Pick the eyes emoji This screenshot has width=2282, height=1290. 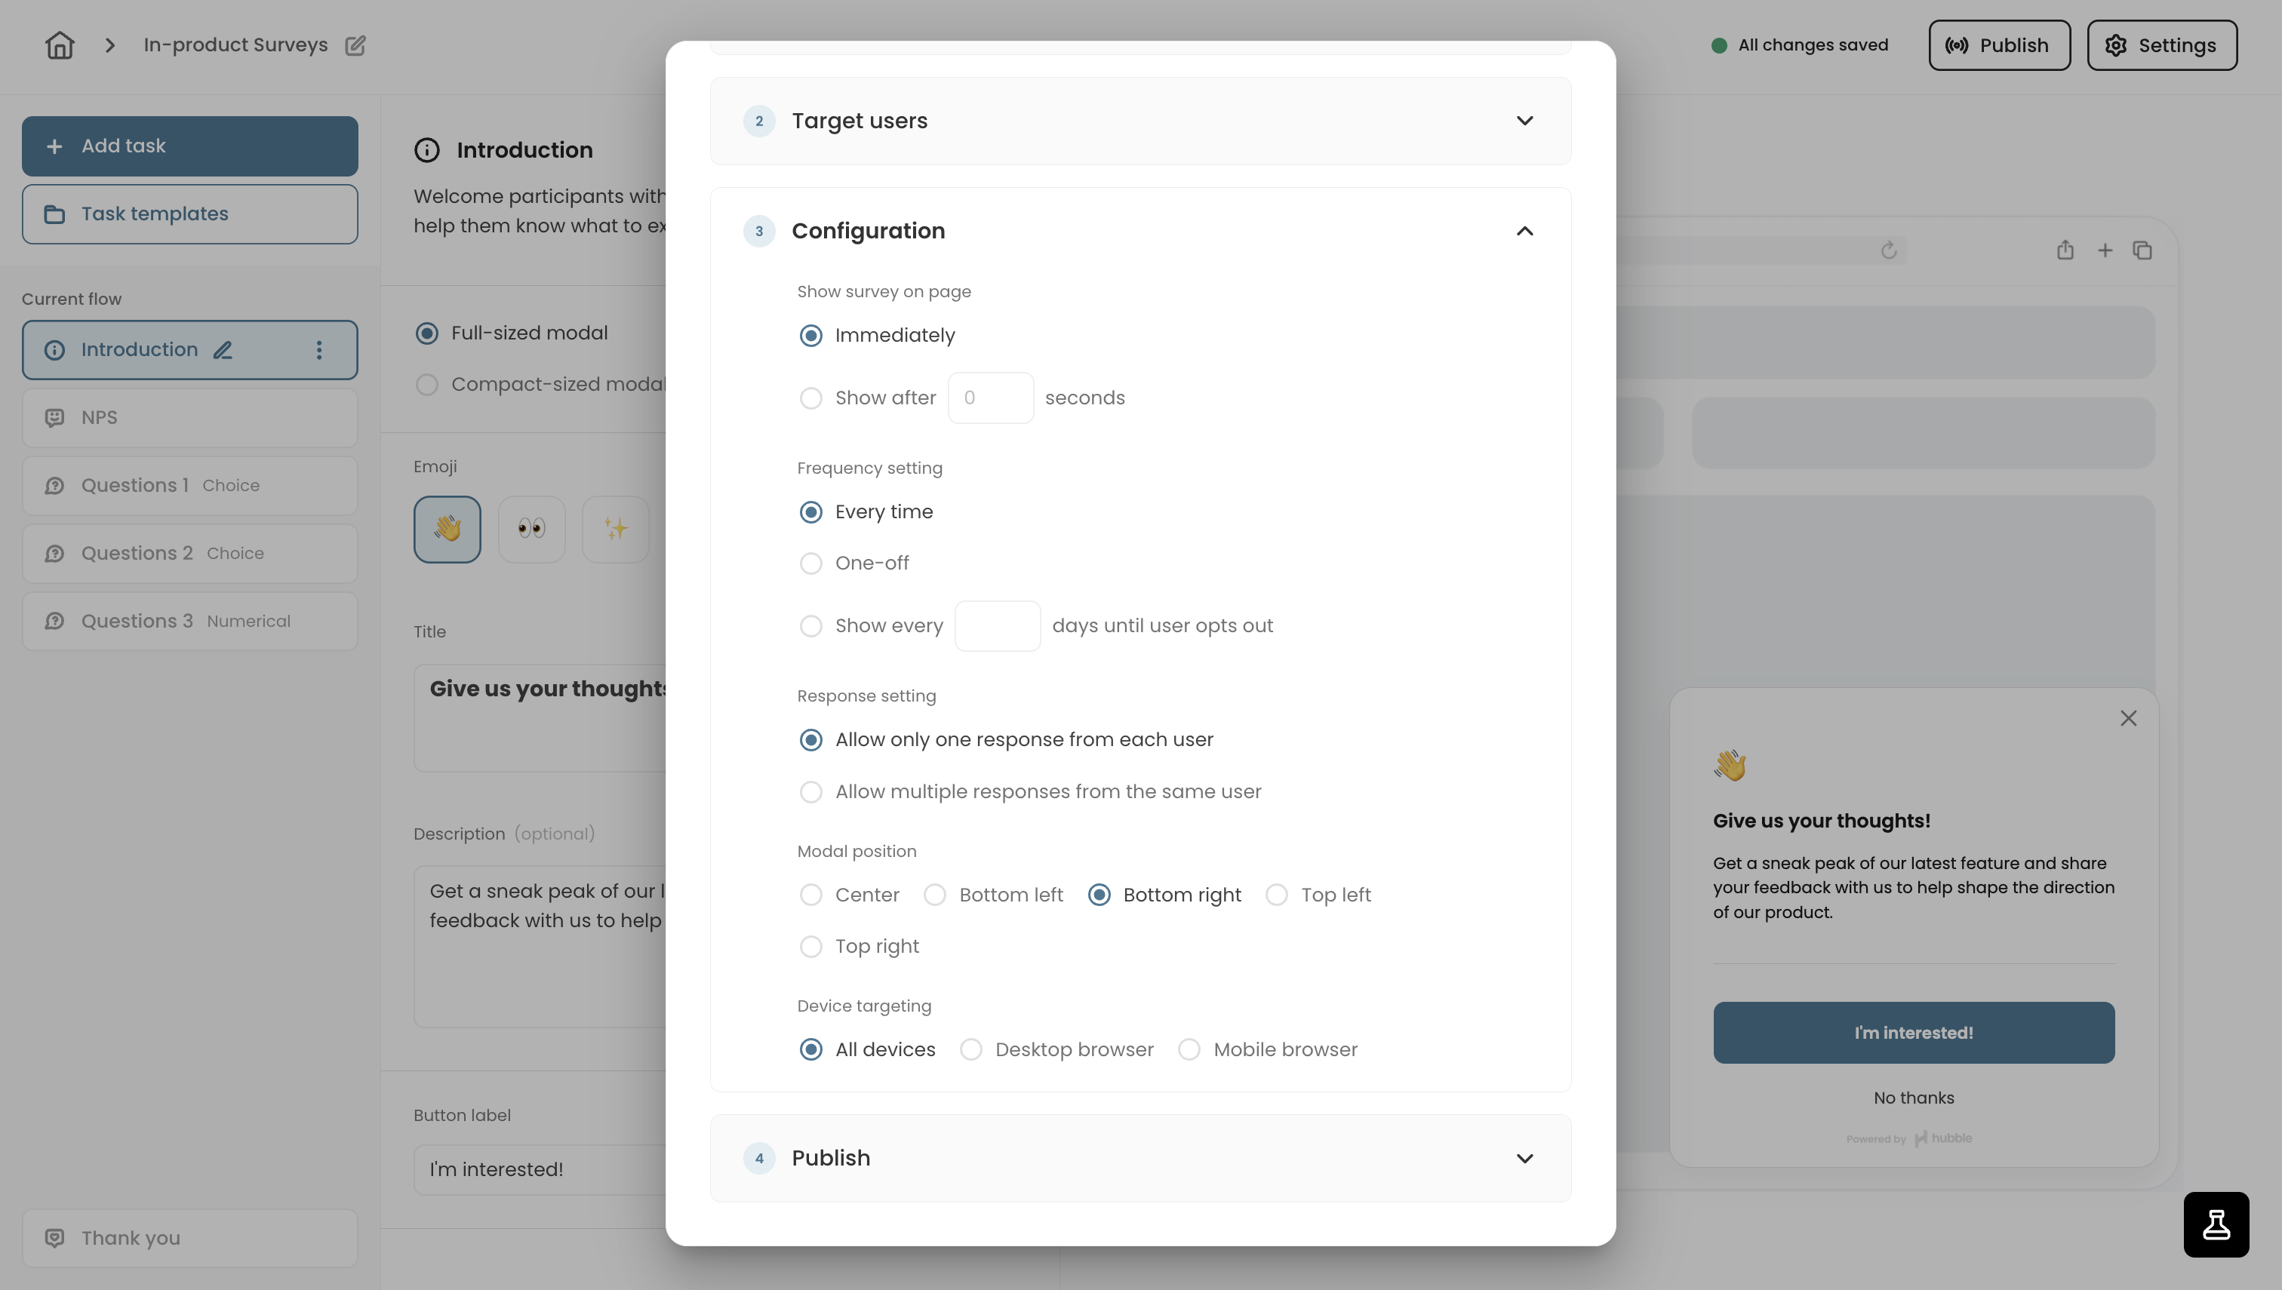[x=532, y=529]
